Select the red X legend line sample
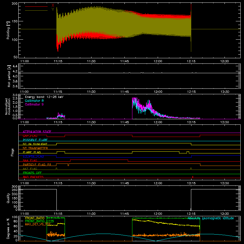 36,6
